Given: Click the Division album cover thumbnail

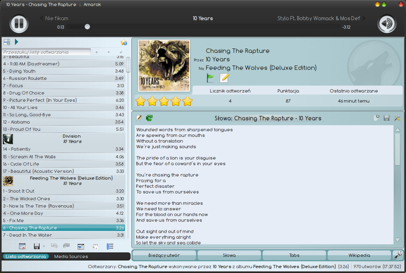Looking at the screenshot, I should coord(8,139).
